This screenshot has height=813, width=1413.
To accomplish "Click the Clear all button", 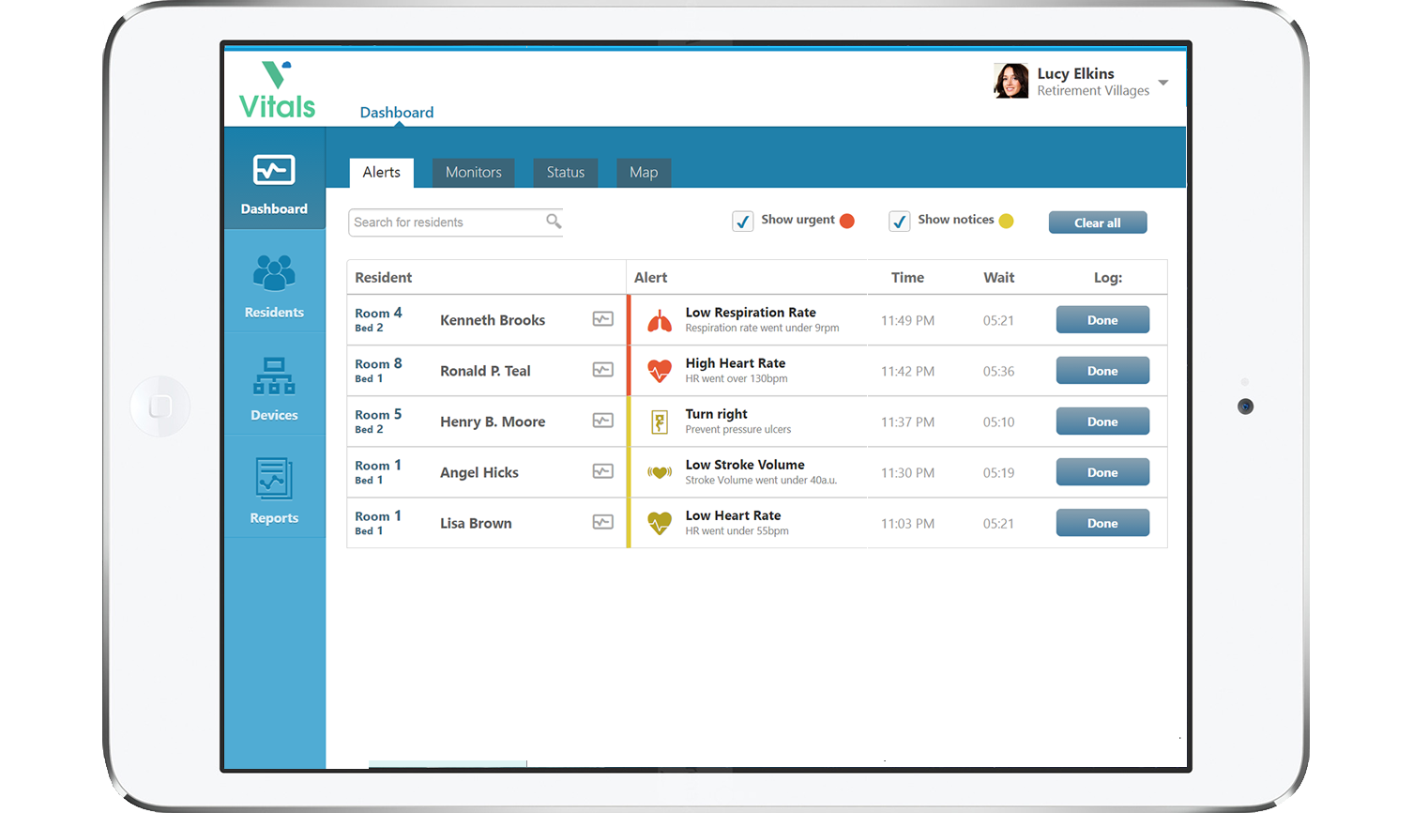I will click(x=1098, y=222).
